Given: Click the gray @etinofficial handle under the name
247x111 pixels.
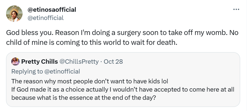Looking at the screenshot, I should [x=46, y=18].
